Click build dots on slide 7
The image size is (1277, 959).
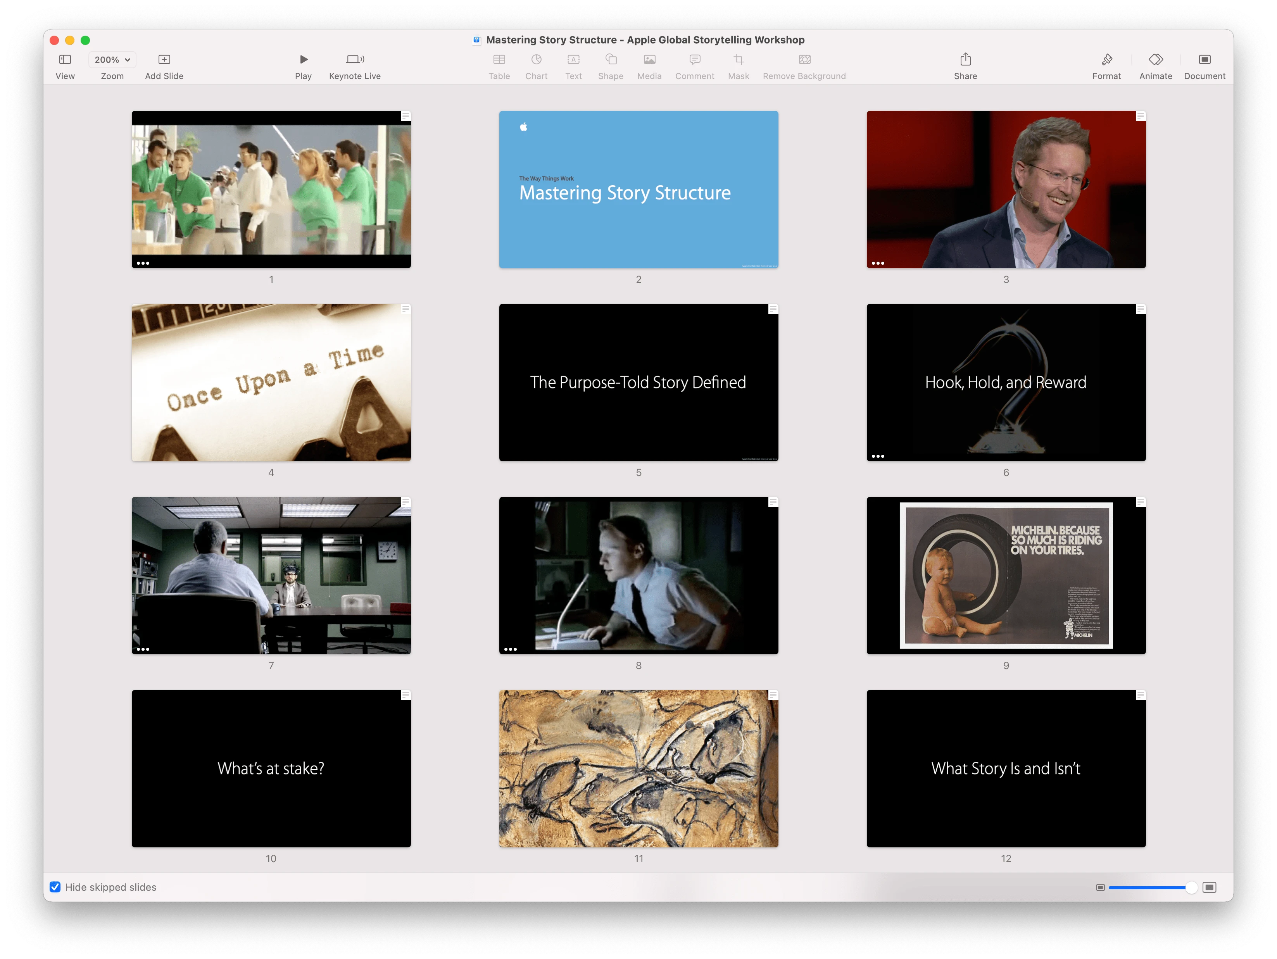click(143, 649)
